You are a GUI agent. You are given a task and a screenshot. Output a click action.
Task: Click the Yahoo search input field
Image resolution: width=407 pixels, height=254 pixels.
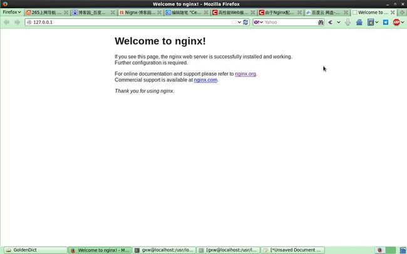pyautogui.click(x=290, y=23)
